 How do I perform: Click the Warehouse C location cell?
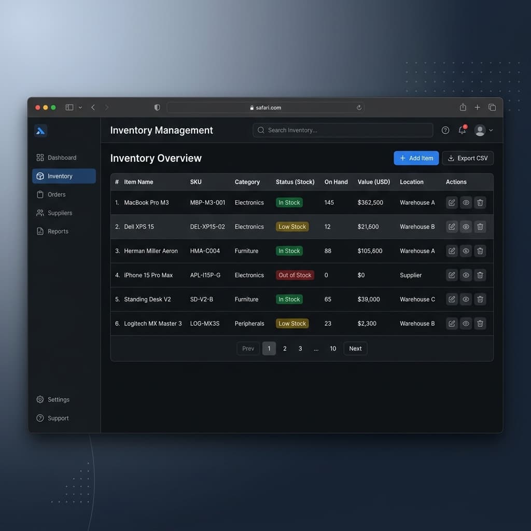(417, 299)
